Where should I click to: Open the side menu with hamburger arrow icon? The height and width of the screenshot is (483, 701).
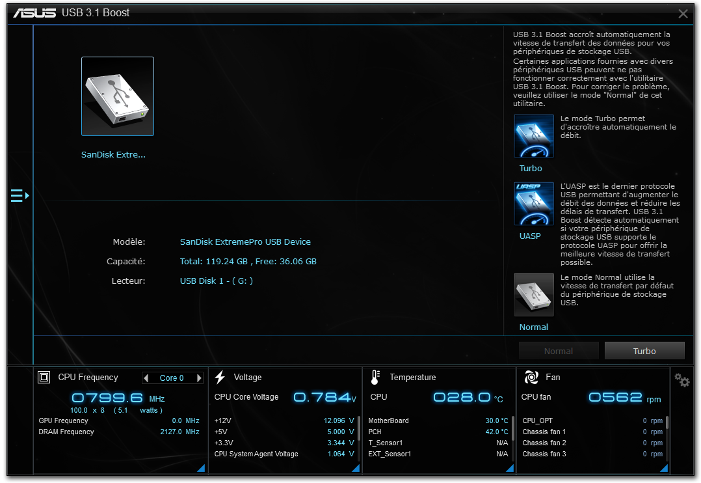(x=20, y=195)
